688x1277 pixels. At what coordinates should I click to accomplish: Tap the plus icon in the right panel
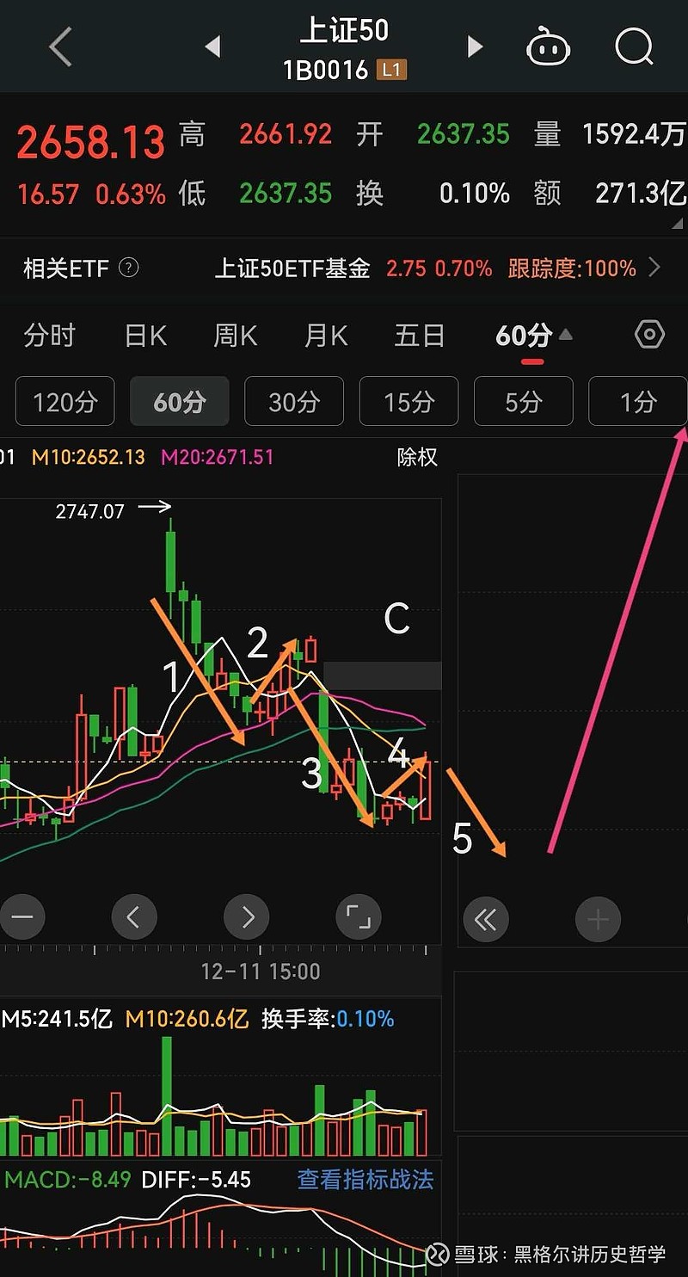point(598,919)
